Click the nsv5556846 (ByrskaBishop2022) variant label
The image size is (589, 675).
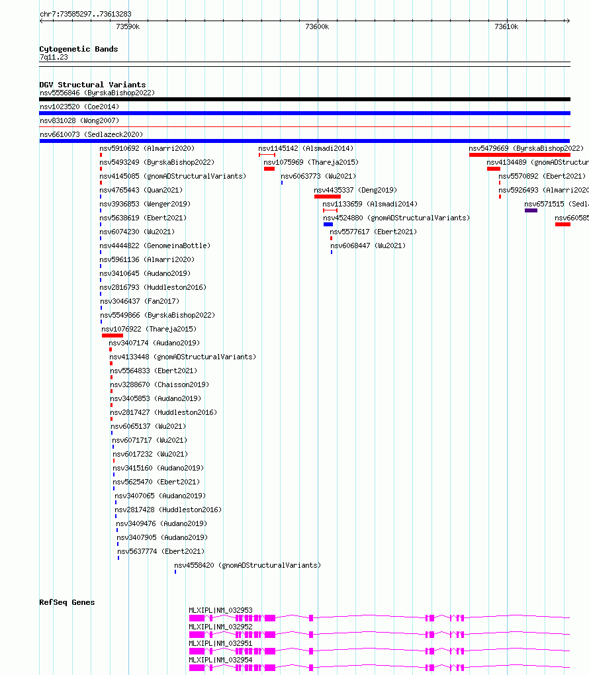pos(97,93)
